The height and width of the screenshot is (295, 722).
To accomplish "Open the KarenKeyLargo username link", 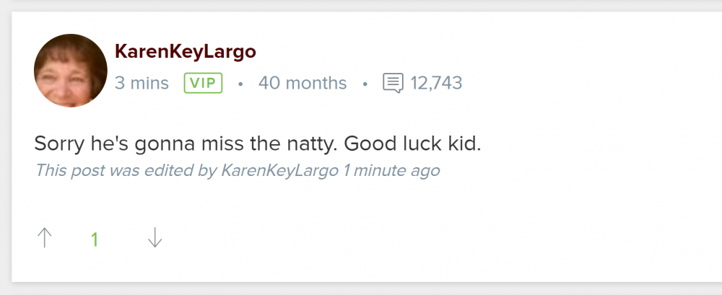I will (186, 52).
